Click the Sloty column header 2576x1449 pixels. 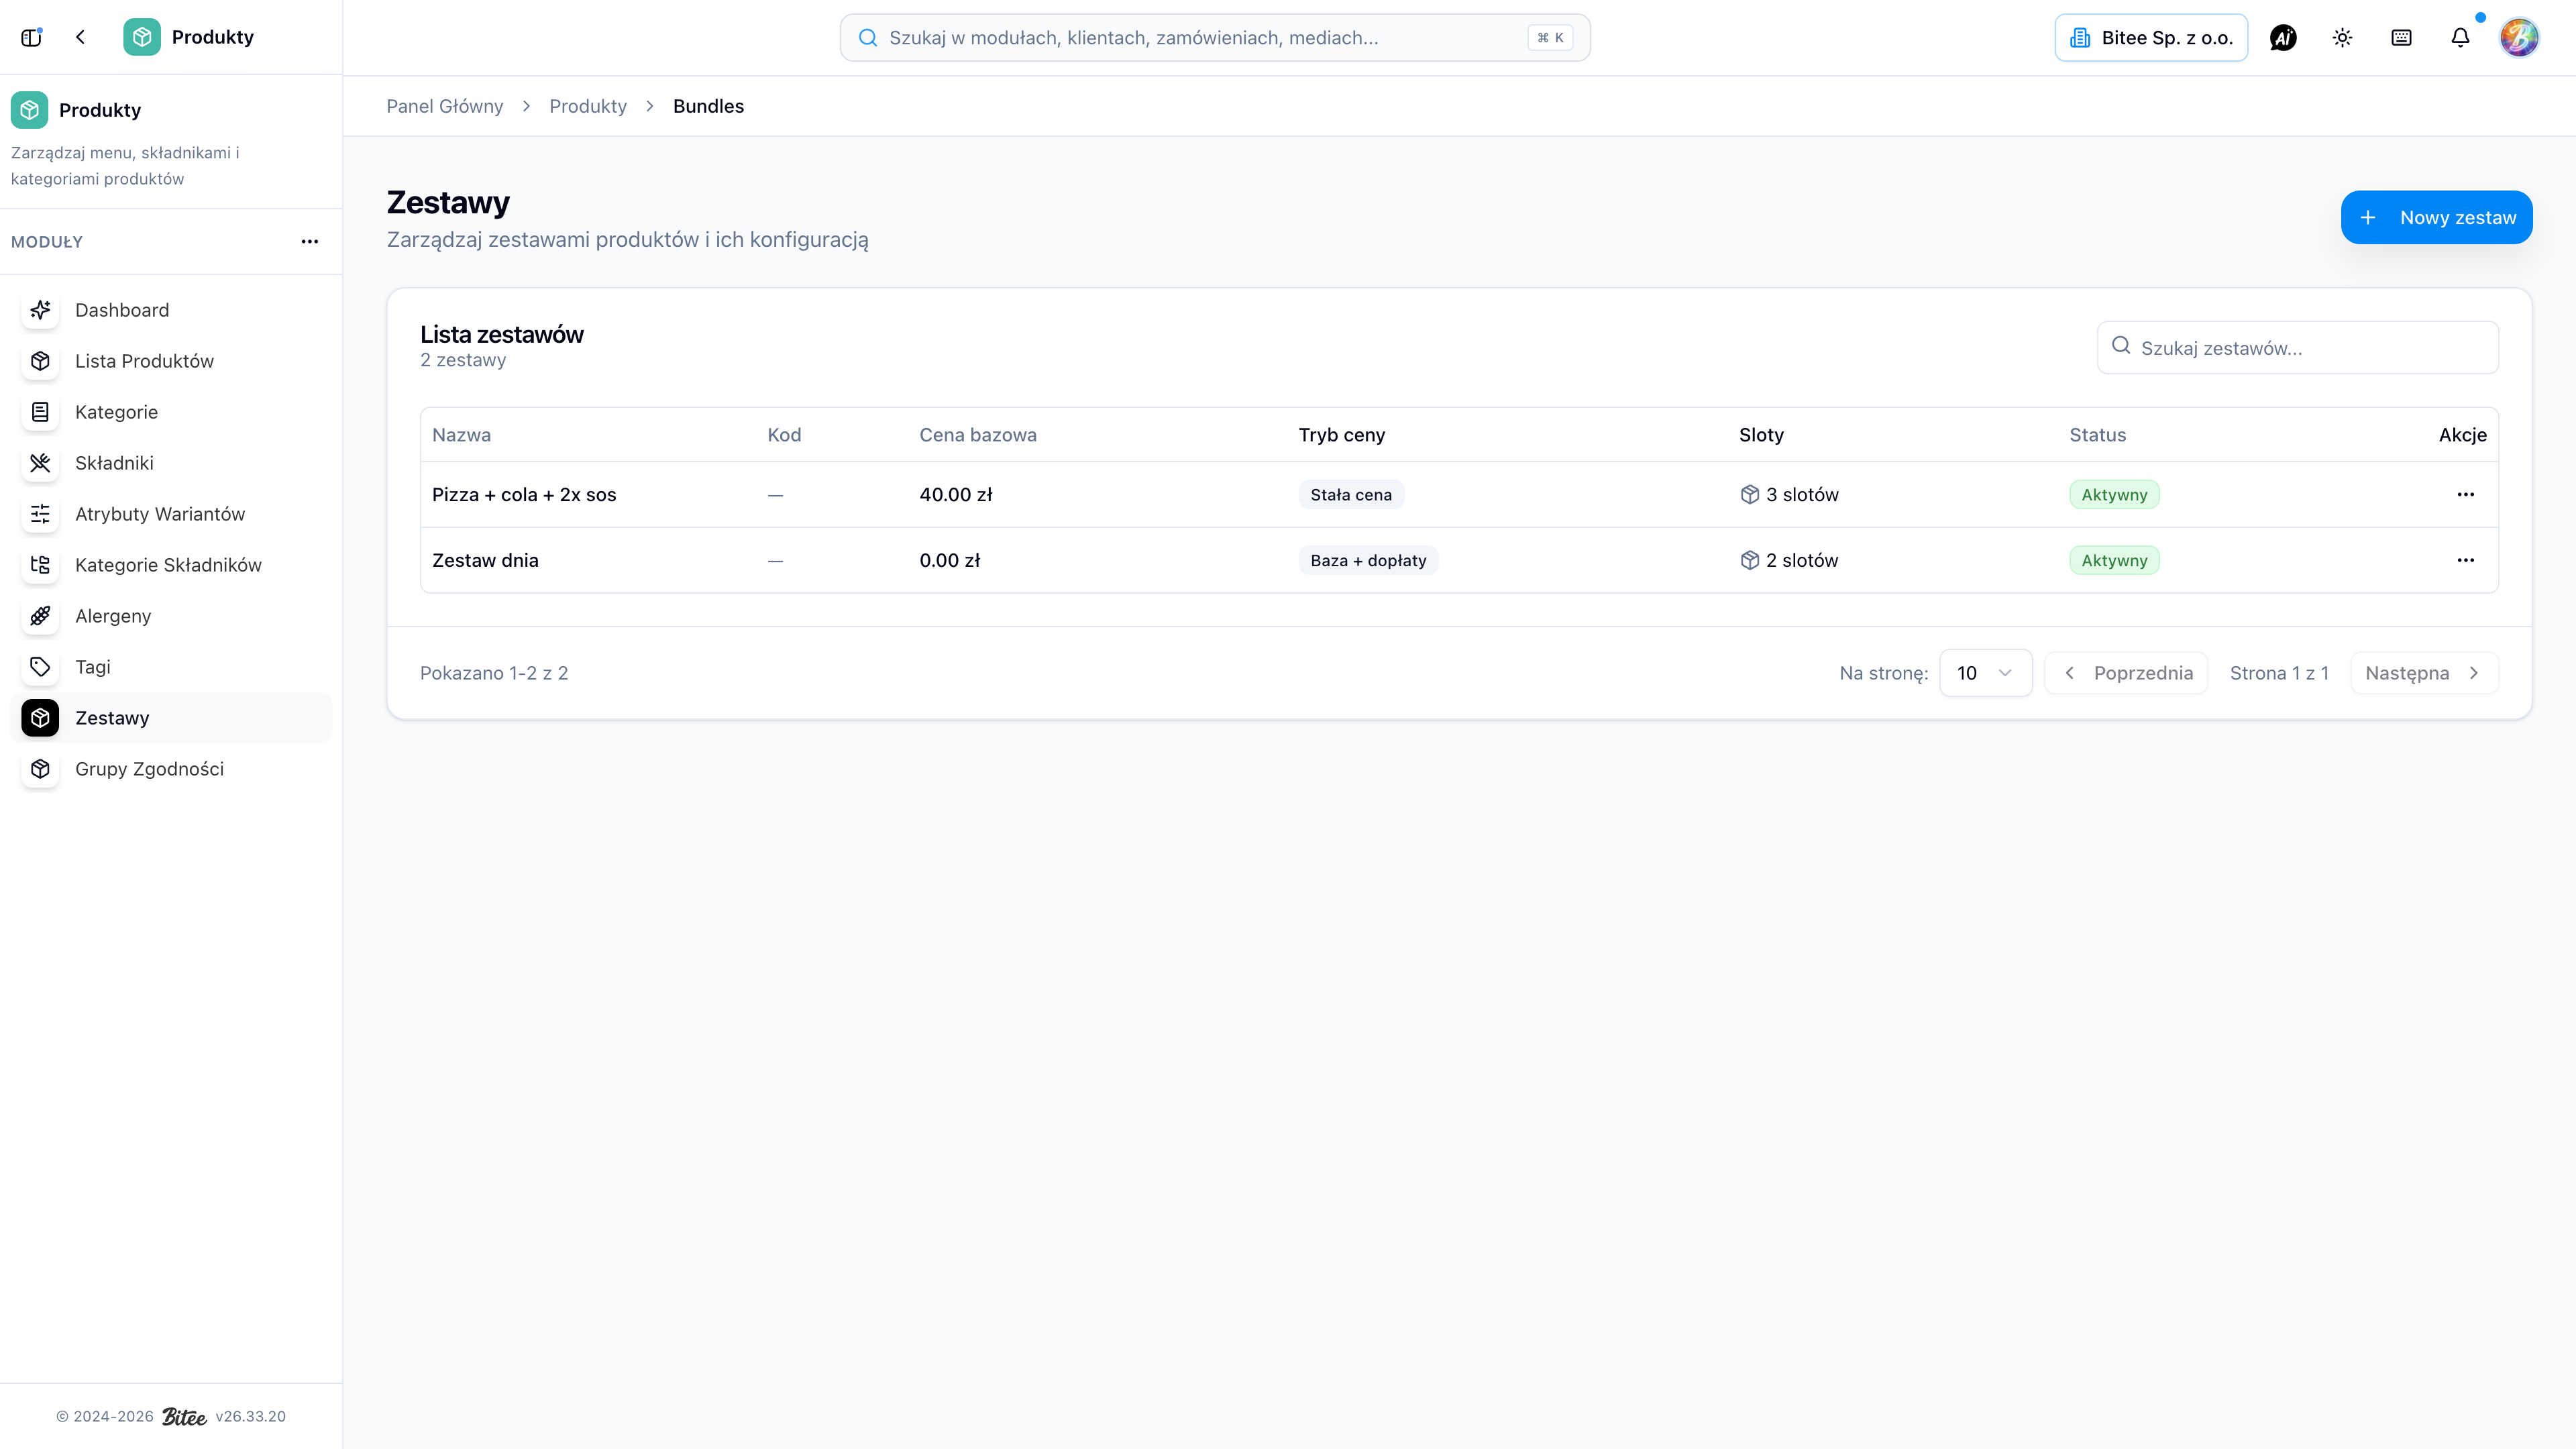(1761, 435)
